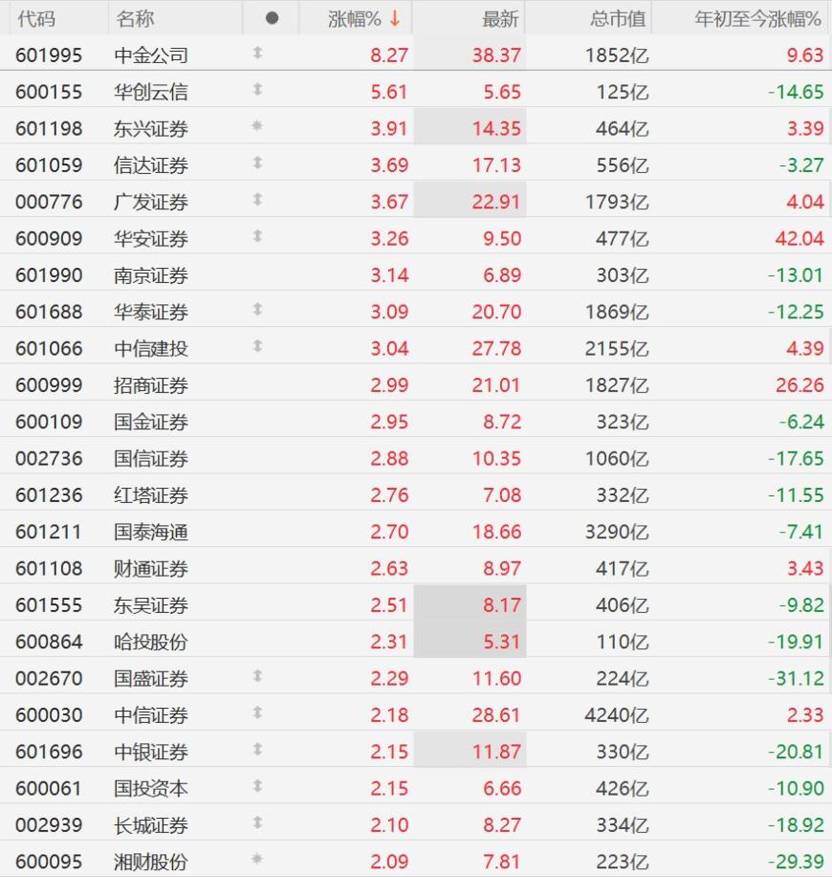Click the year-to-date value -31.12
Image resolution: width=832 pixels, height=877 pixels.
click(796, 678)
